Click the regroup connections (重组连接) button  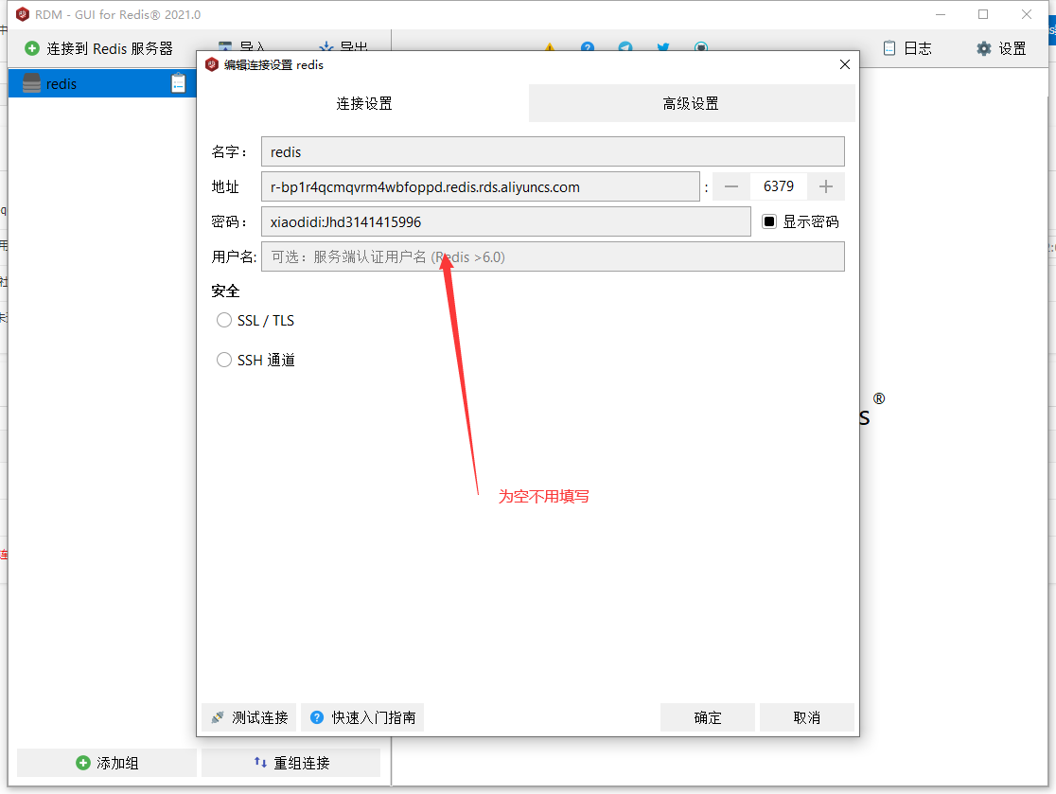click(x=290, y=763)
